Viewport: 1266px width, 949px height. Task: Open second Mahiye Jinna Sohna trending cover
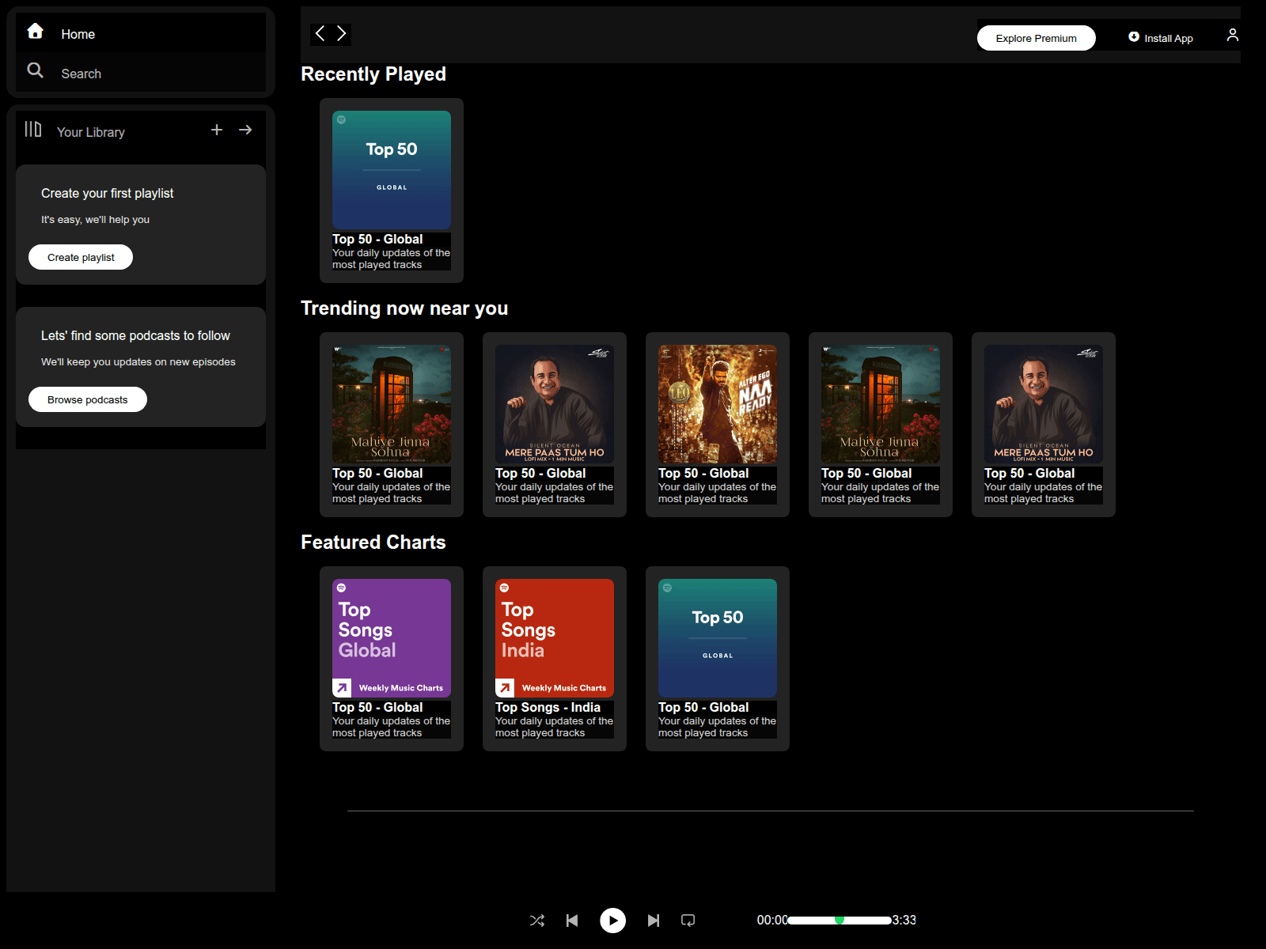[x=881, y=404]
